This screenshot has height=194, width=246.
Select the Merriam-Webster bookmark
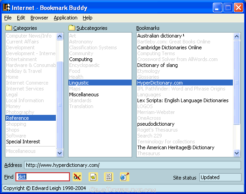tap(185, 112)
